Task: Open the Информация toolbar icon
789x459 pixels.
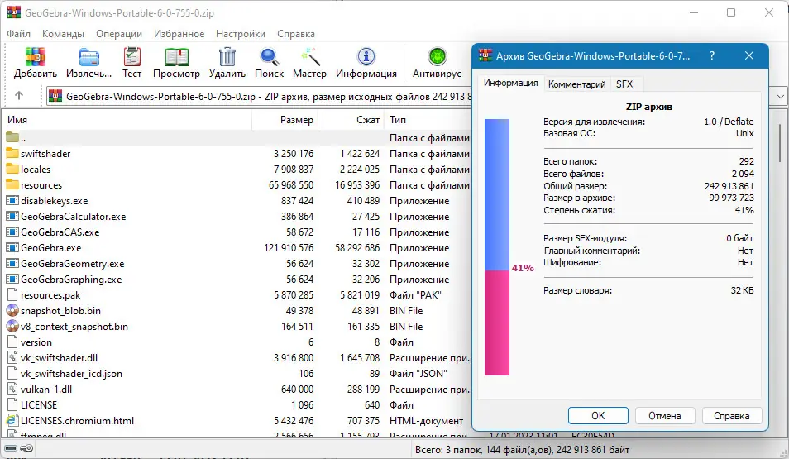Action: (366, 57)
